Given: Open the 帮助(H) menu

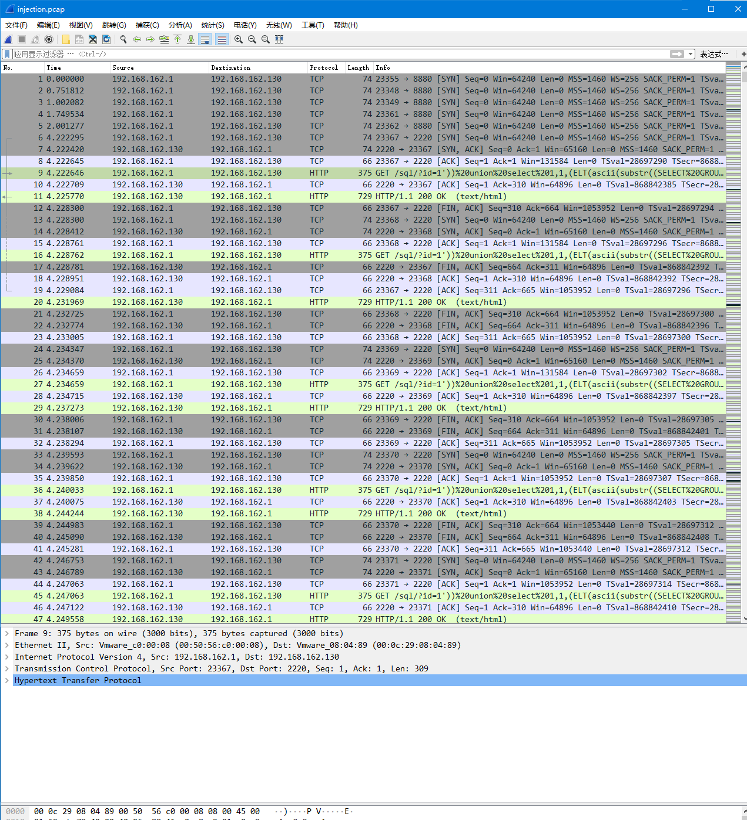Looking at the screenshot, I should click(346, 25).
